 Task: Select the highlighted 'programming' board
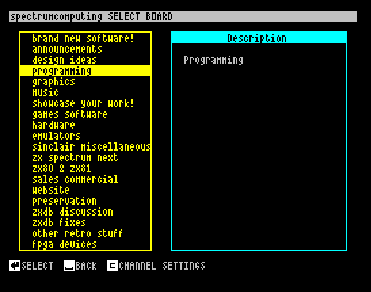pos(61,71)
